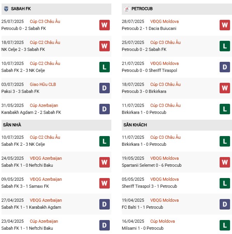
Task: Select the SÂN KHÁCH section header
Action: tap(177, 125)
